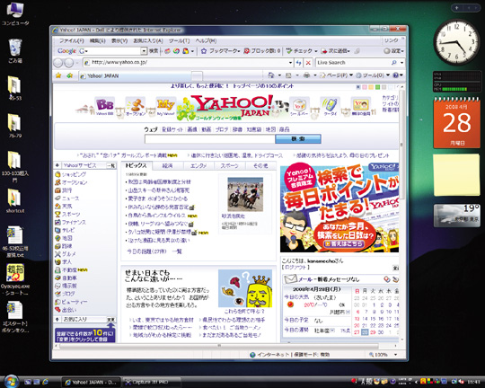Open the コンピュータ desktop icon
The image size is (485, 388).
pyautogui.click(x=15, y=13)
